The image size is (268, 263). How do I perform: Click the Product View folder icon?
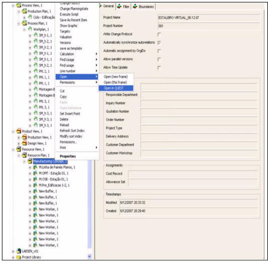pos(19,131)
